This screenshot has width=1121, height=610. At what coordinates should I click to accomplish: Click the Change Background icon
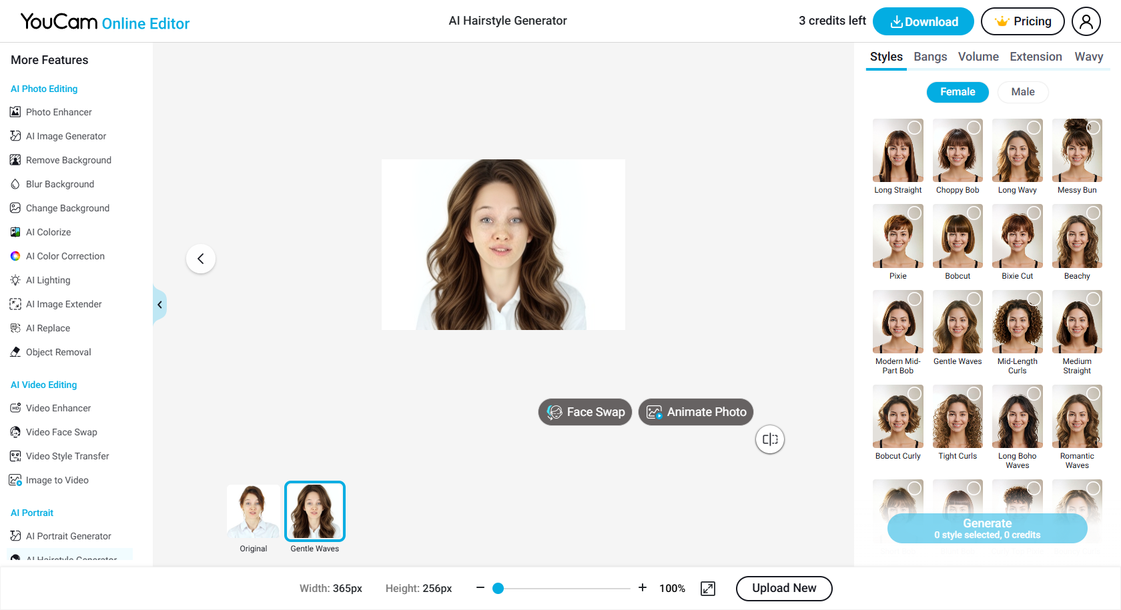(x=15, y=208)
